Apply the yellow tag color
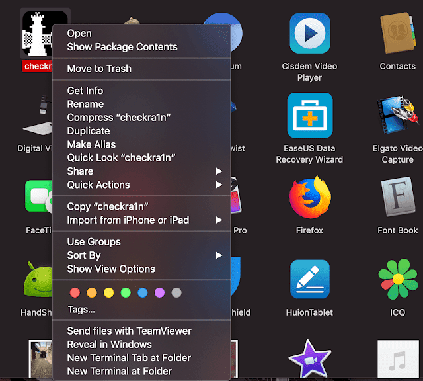 point(108,293)
